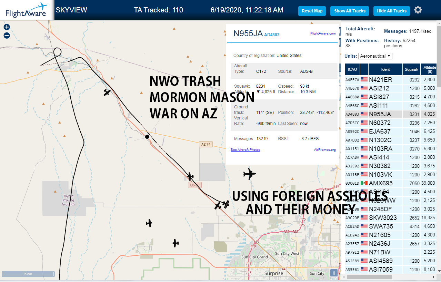The image size is (441, 282).
Task: Click the Toyota Proving Grounds map label
Action: pyautogui.click(x=68, y=200)
